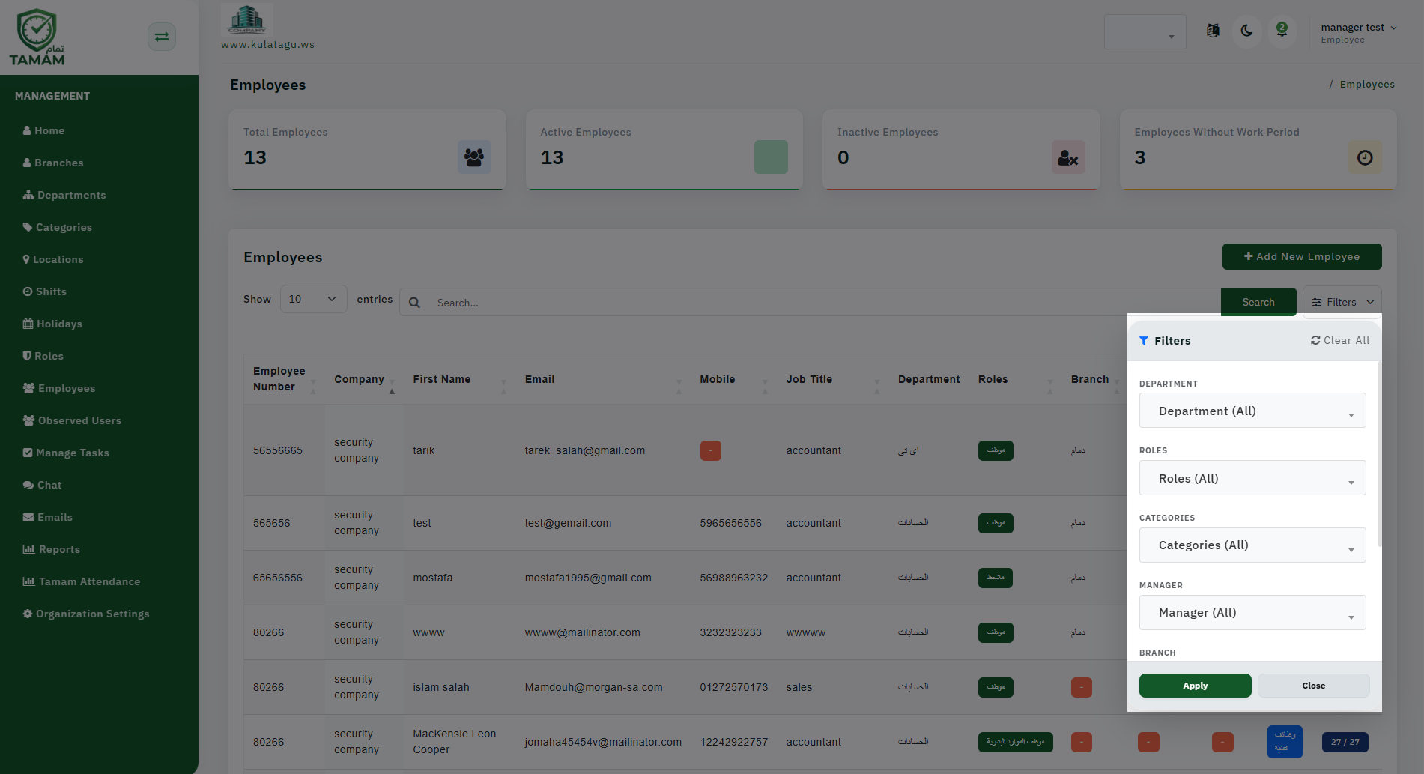Apply the selected filters
Viewport: 1424px width, 774px height.
[x=1196, y=686]
